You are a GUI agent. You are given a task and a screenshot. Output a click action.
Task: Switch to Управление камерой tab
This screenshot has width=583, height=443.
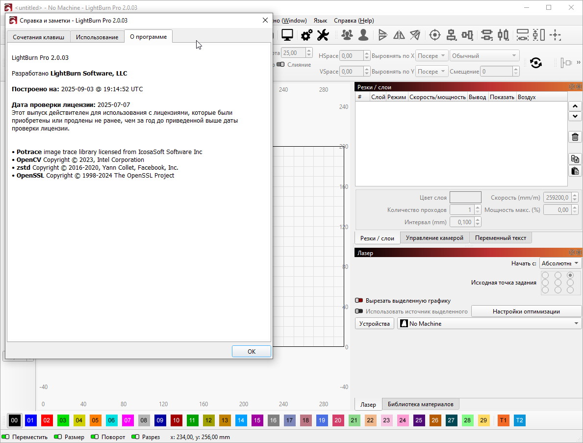(x=434, y=237)
